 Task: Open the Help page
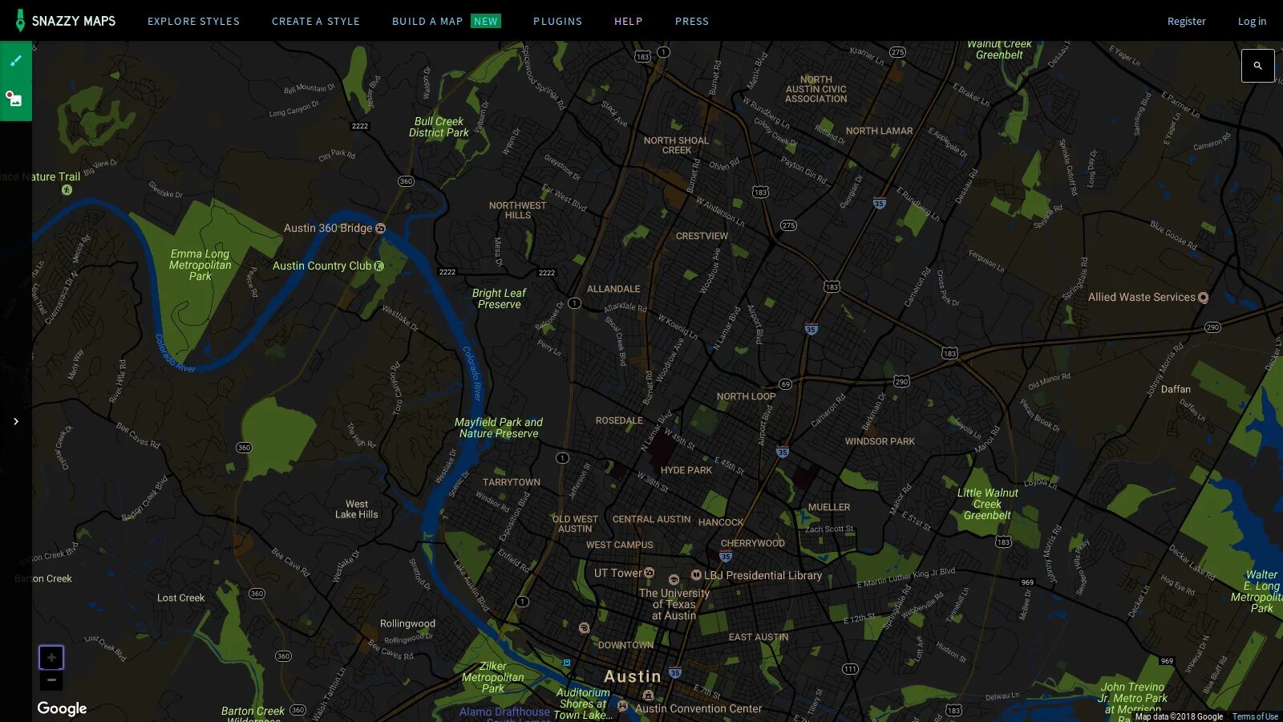pyautogui.click(x=628, y=21)
